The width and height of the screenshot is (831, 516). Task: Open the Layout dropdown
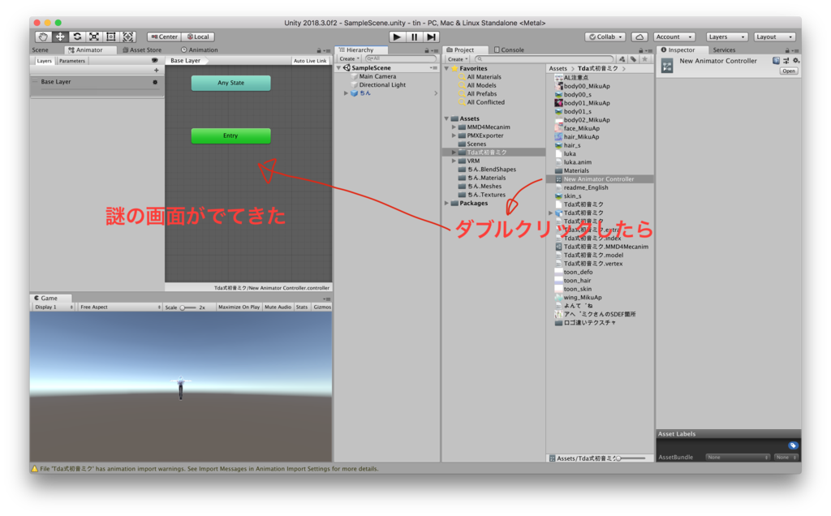(774, 37)
